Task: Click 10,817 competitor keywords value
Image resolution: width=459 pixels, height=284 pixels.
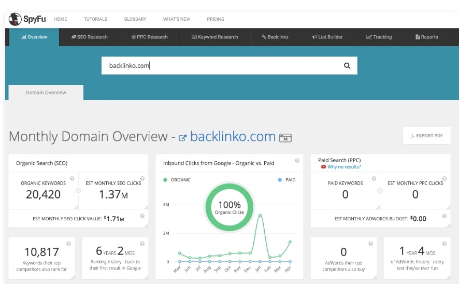Action: click(41, 252)
